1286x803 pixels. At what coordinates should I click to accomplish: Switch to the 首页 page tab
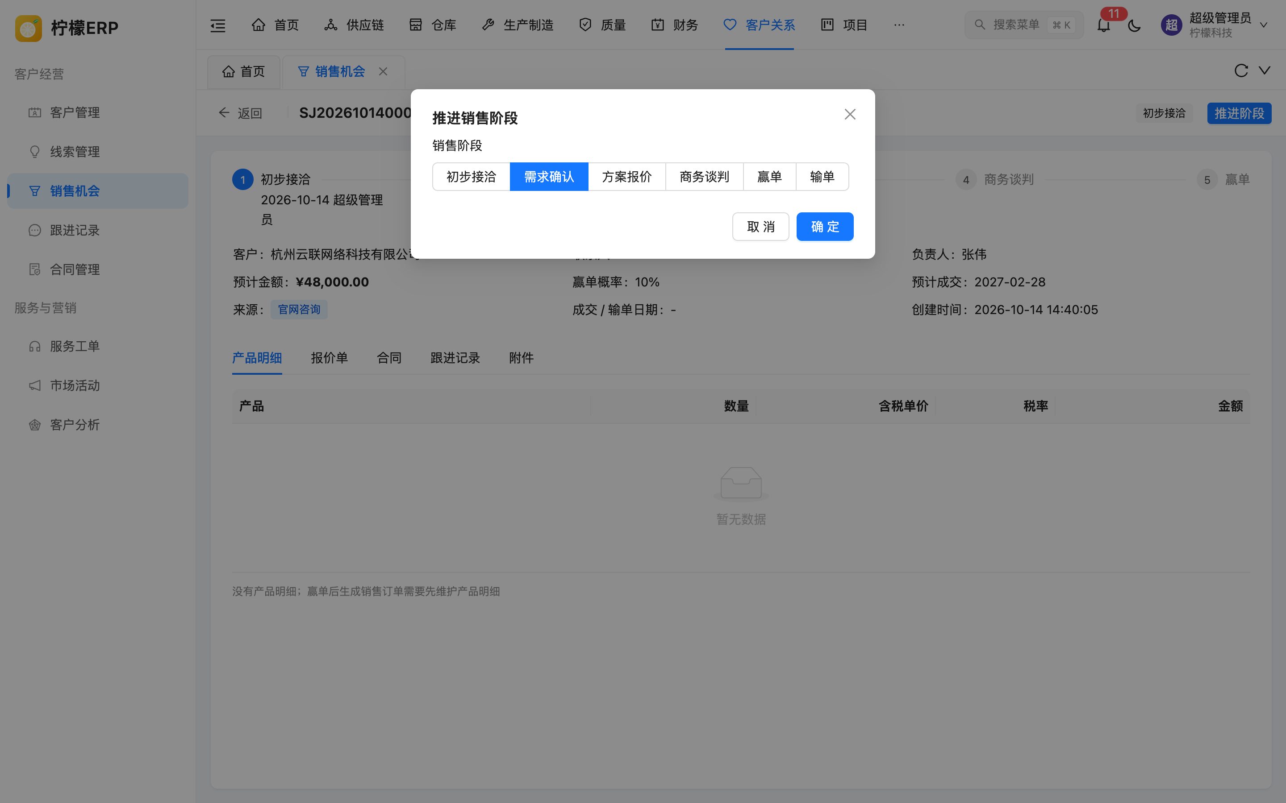point(244,72)
